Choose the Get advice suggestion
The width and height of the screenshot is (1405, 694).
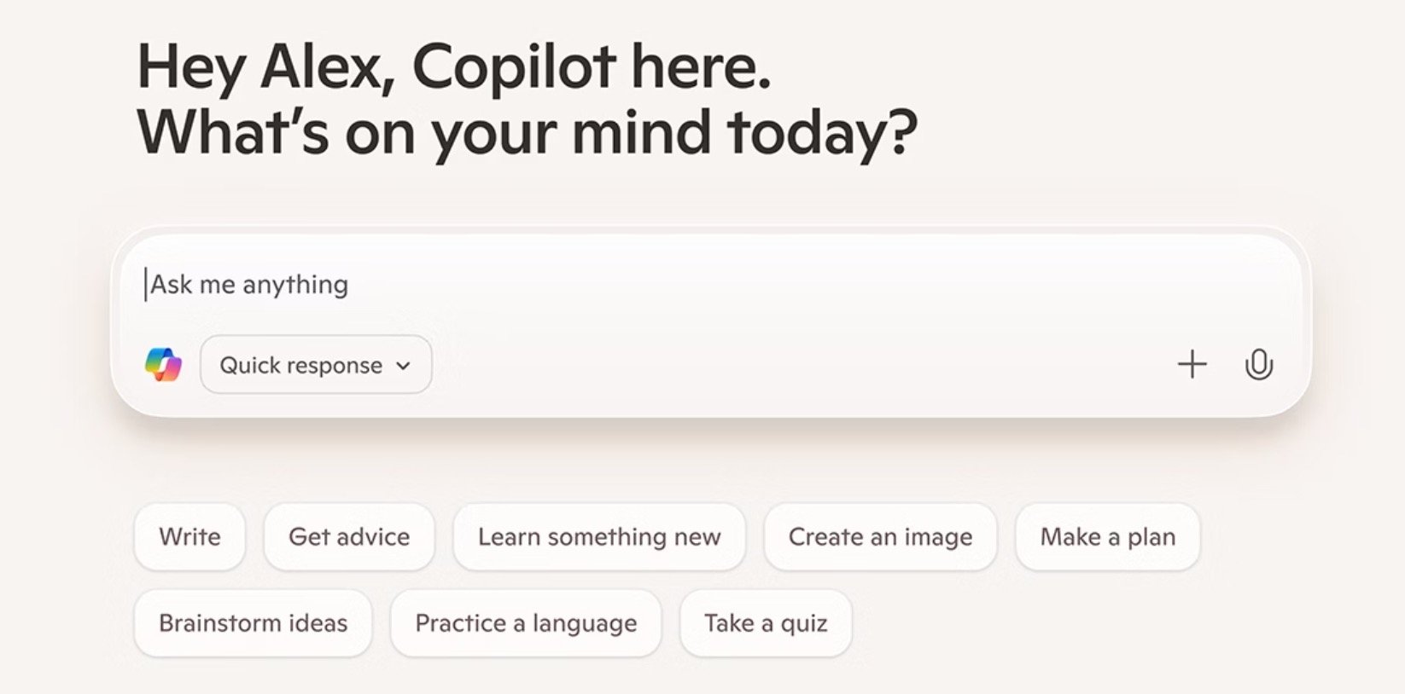pyautogui.click(x=349, y=537)
